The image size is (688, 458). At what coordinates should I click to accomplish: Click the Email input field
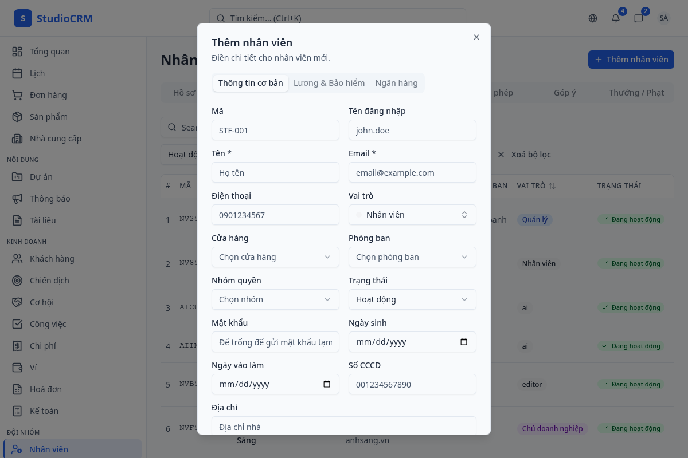click(412, 172)
